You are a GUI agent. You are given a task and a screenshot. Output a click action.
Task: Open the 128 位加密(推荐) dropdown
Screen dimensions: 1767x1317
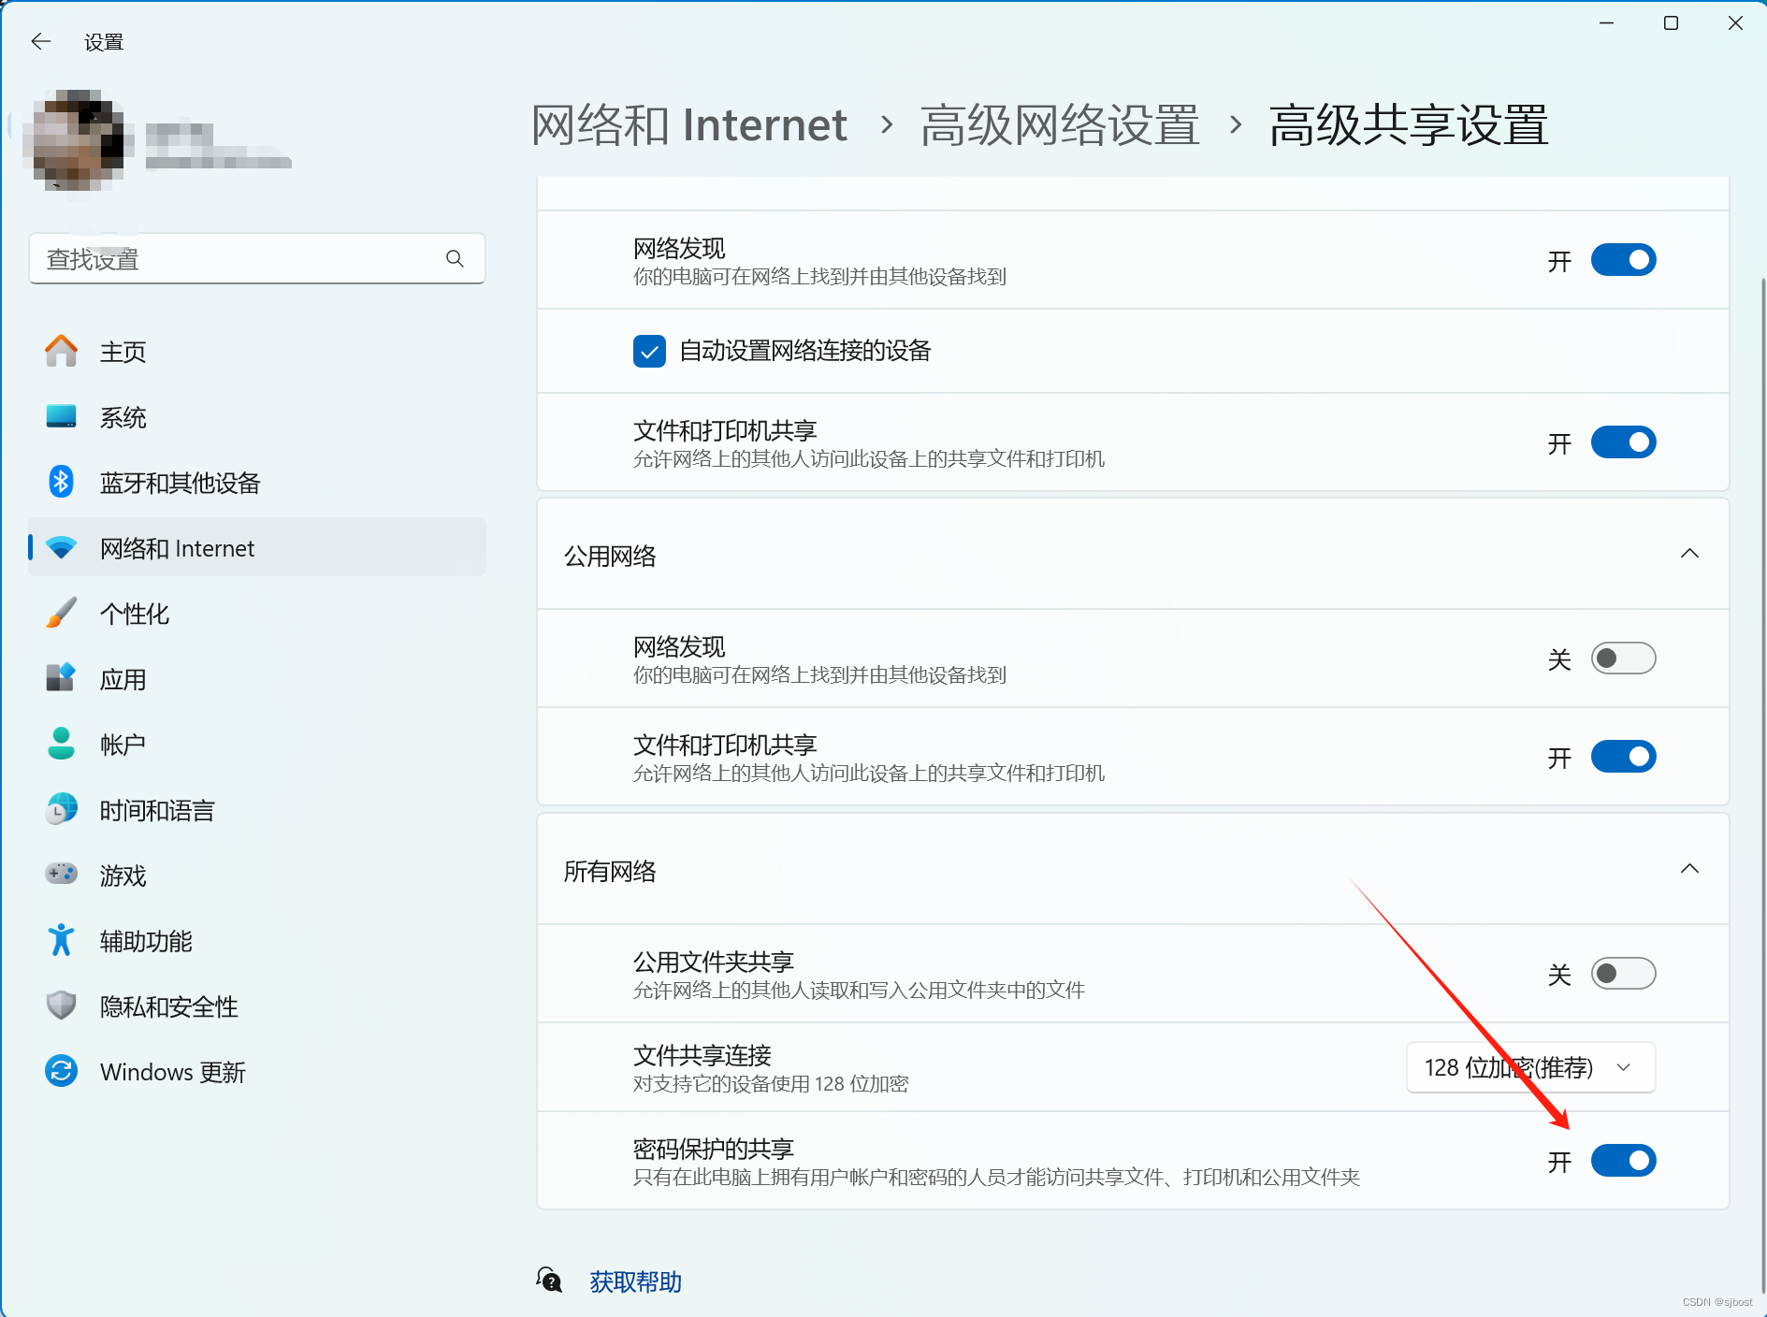coord(1530,1067)
